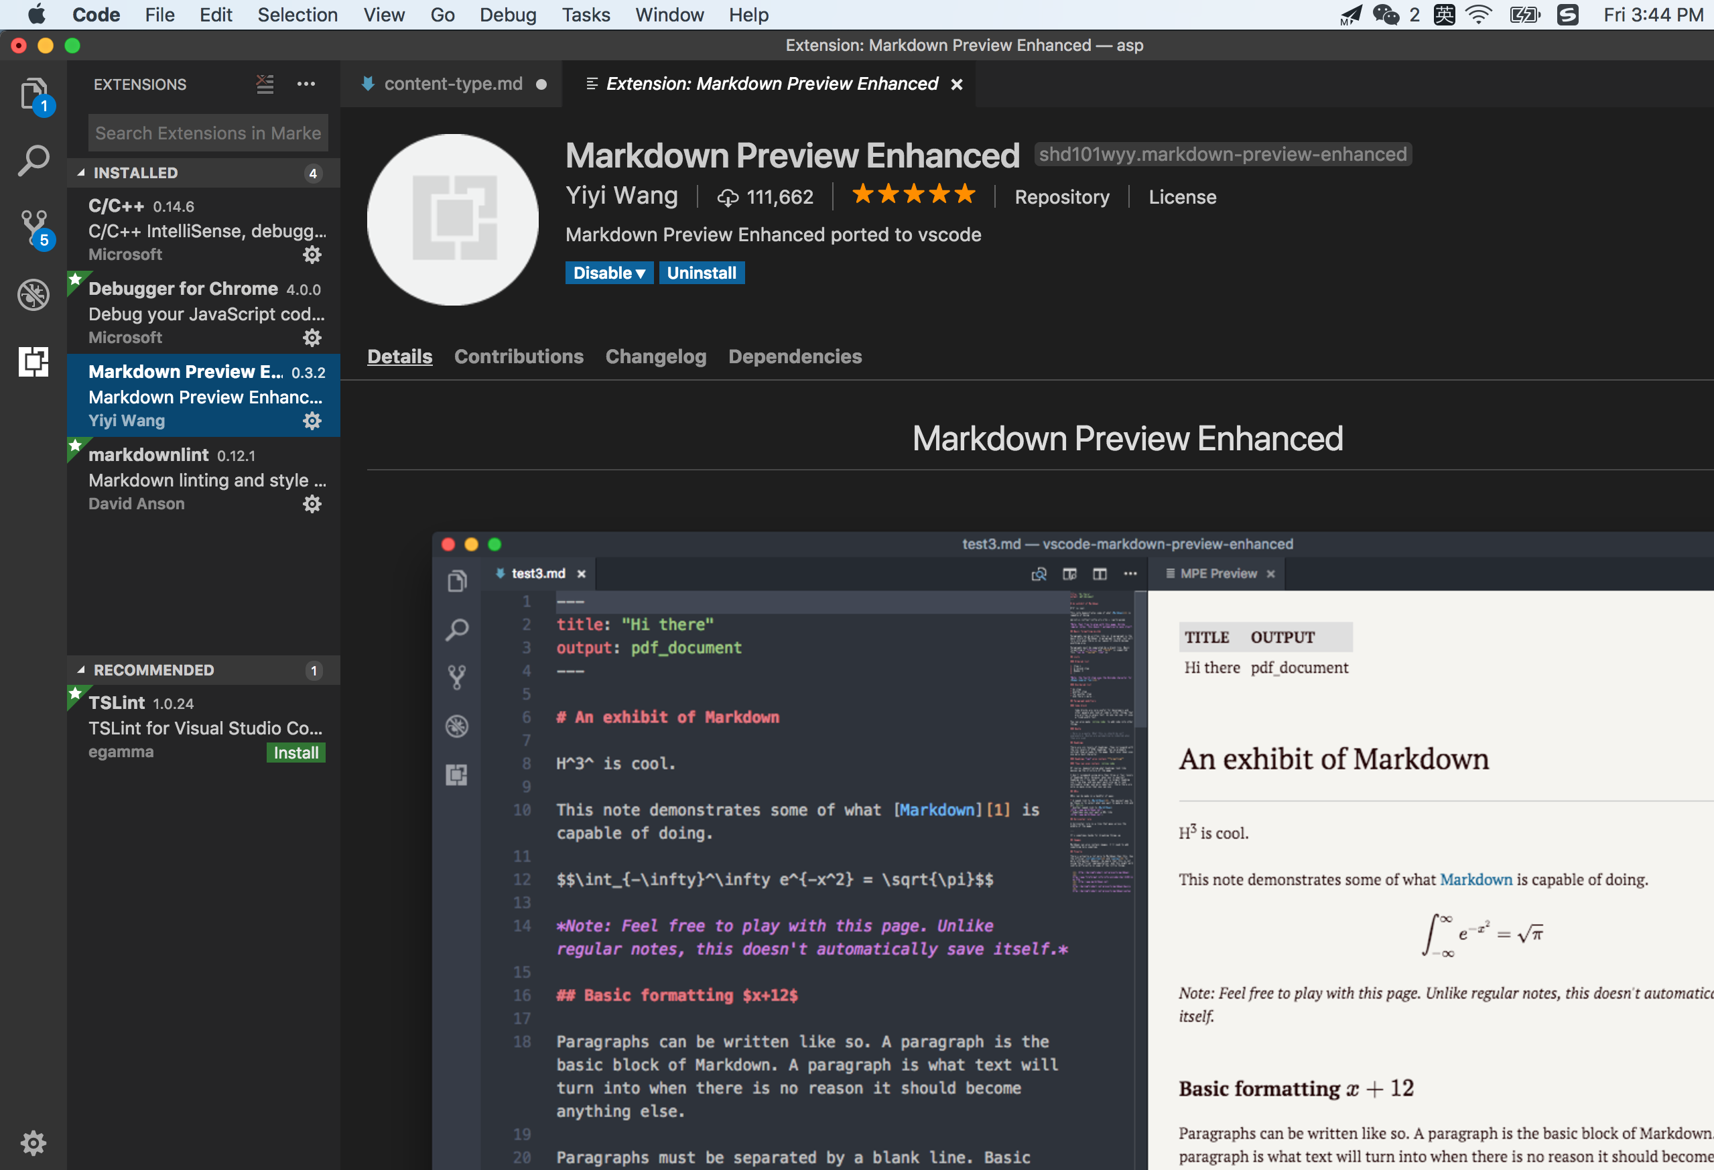Click the INSTALLED count badge 4
The image size is (1714, 1170).
[313, 174]
